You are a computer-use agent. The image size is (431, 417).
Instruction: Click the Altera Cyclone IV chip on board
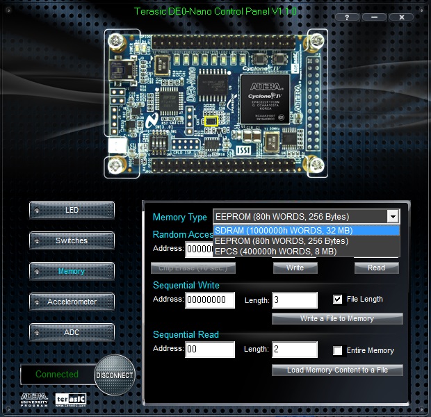pyautogui.click(x=266, y=99)
